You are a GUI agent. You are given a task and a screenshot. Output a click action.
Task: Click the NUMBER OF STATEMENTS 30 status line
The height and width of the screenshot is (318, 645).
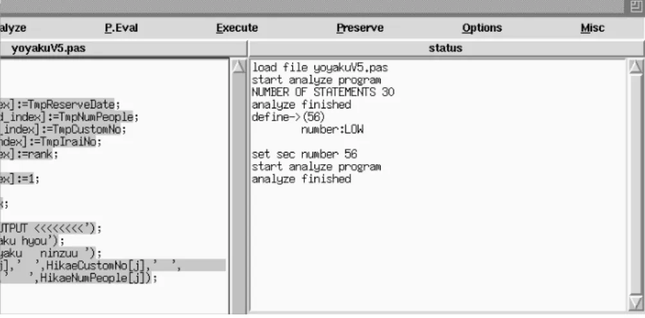[x=323, y=92]
